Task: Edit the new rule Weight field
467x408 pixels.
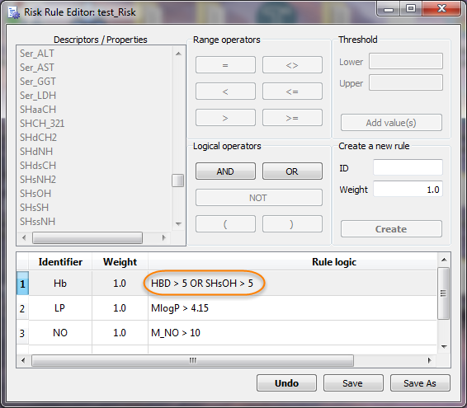Action: [408, 189]
